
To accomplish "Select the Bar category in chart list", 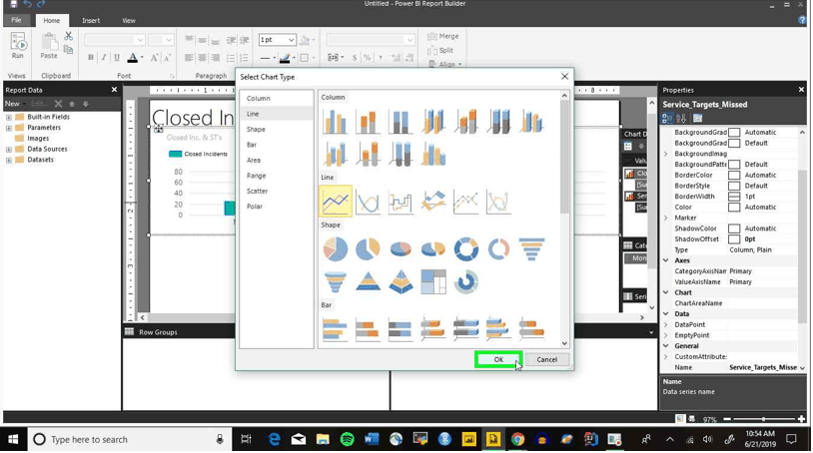I will [252, 145].
